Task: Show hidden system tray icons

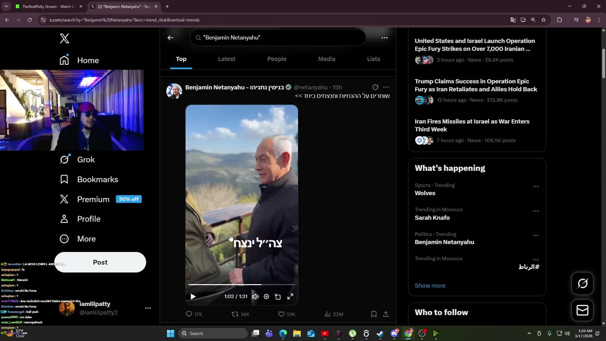Action: [529, 333]
